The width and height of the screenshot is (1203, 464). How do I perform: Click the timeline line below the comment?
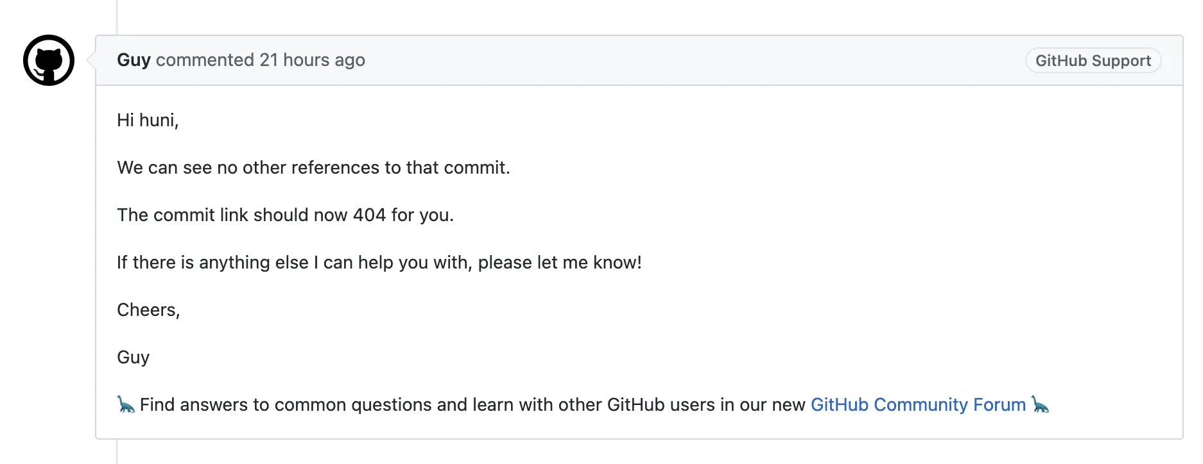117,452
